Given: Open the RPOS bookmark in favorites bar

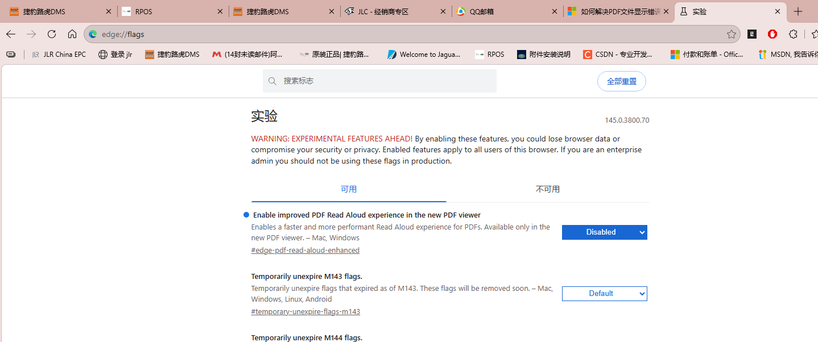Looking at the screenshot, I should (490, 55).
